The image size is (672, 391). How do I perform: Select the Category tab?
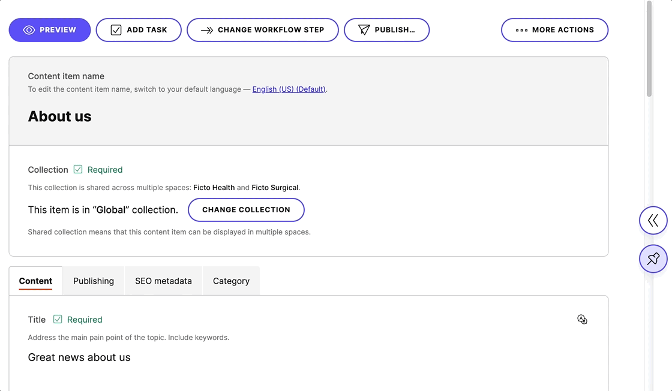(x=231, y=281)
